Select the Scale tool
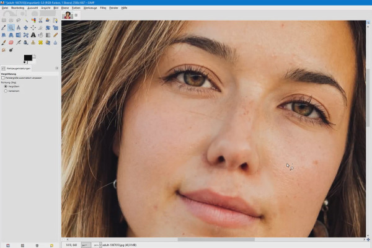 (55, 28)
